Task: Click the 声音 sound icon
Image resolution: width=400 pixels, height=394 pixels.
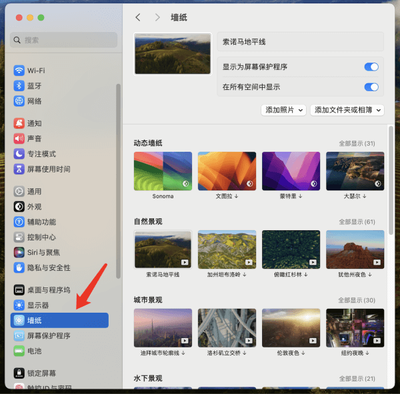Action: pos(19,138)
